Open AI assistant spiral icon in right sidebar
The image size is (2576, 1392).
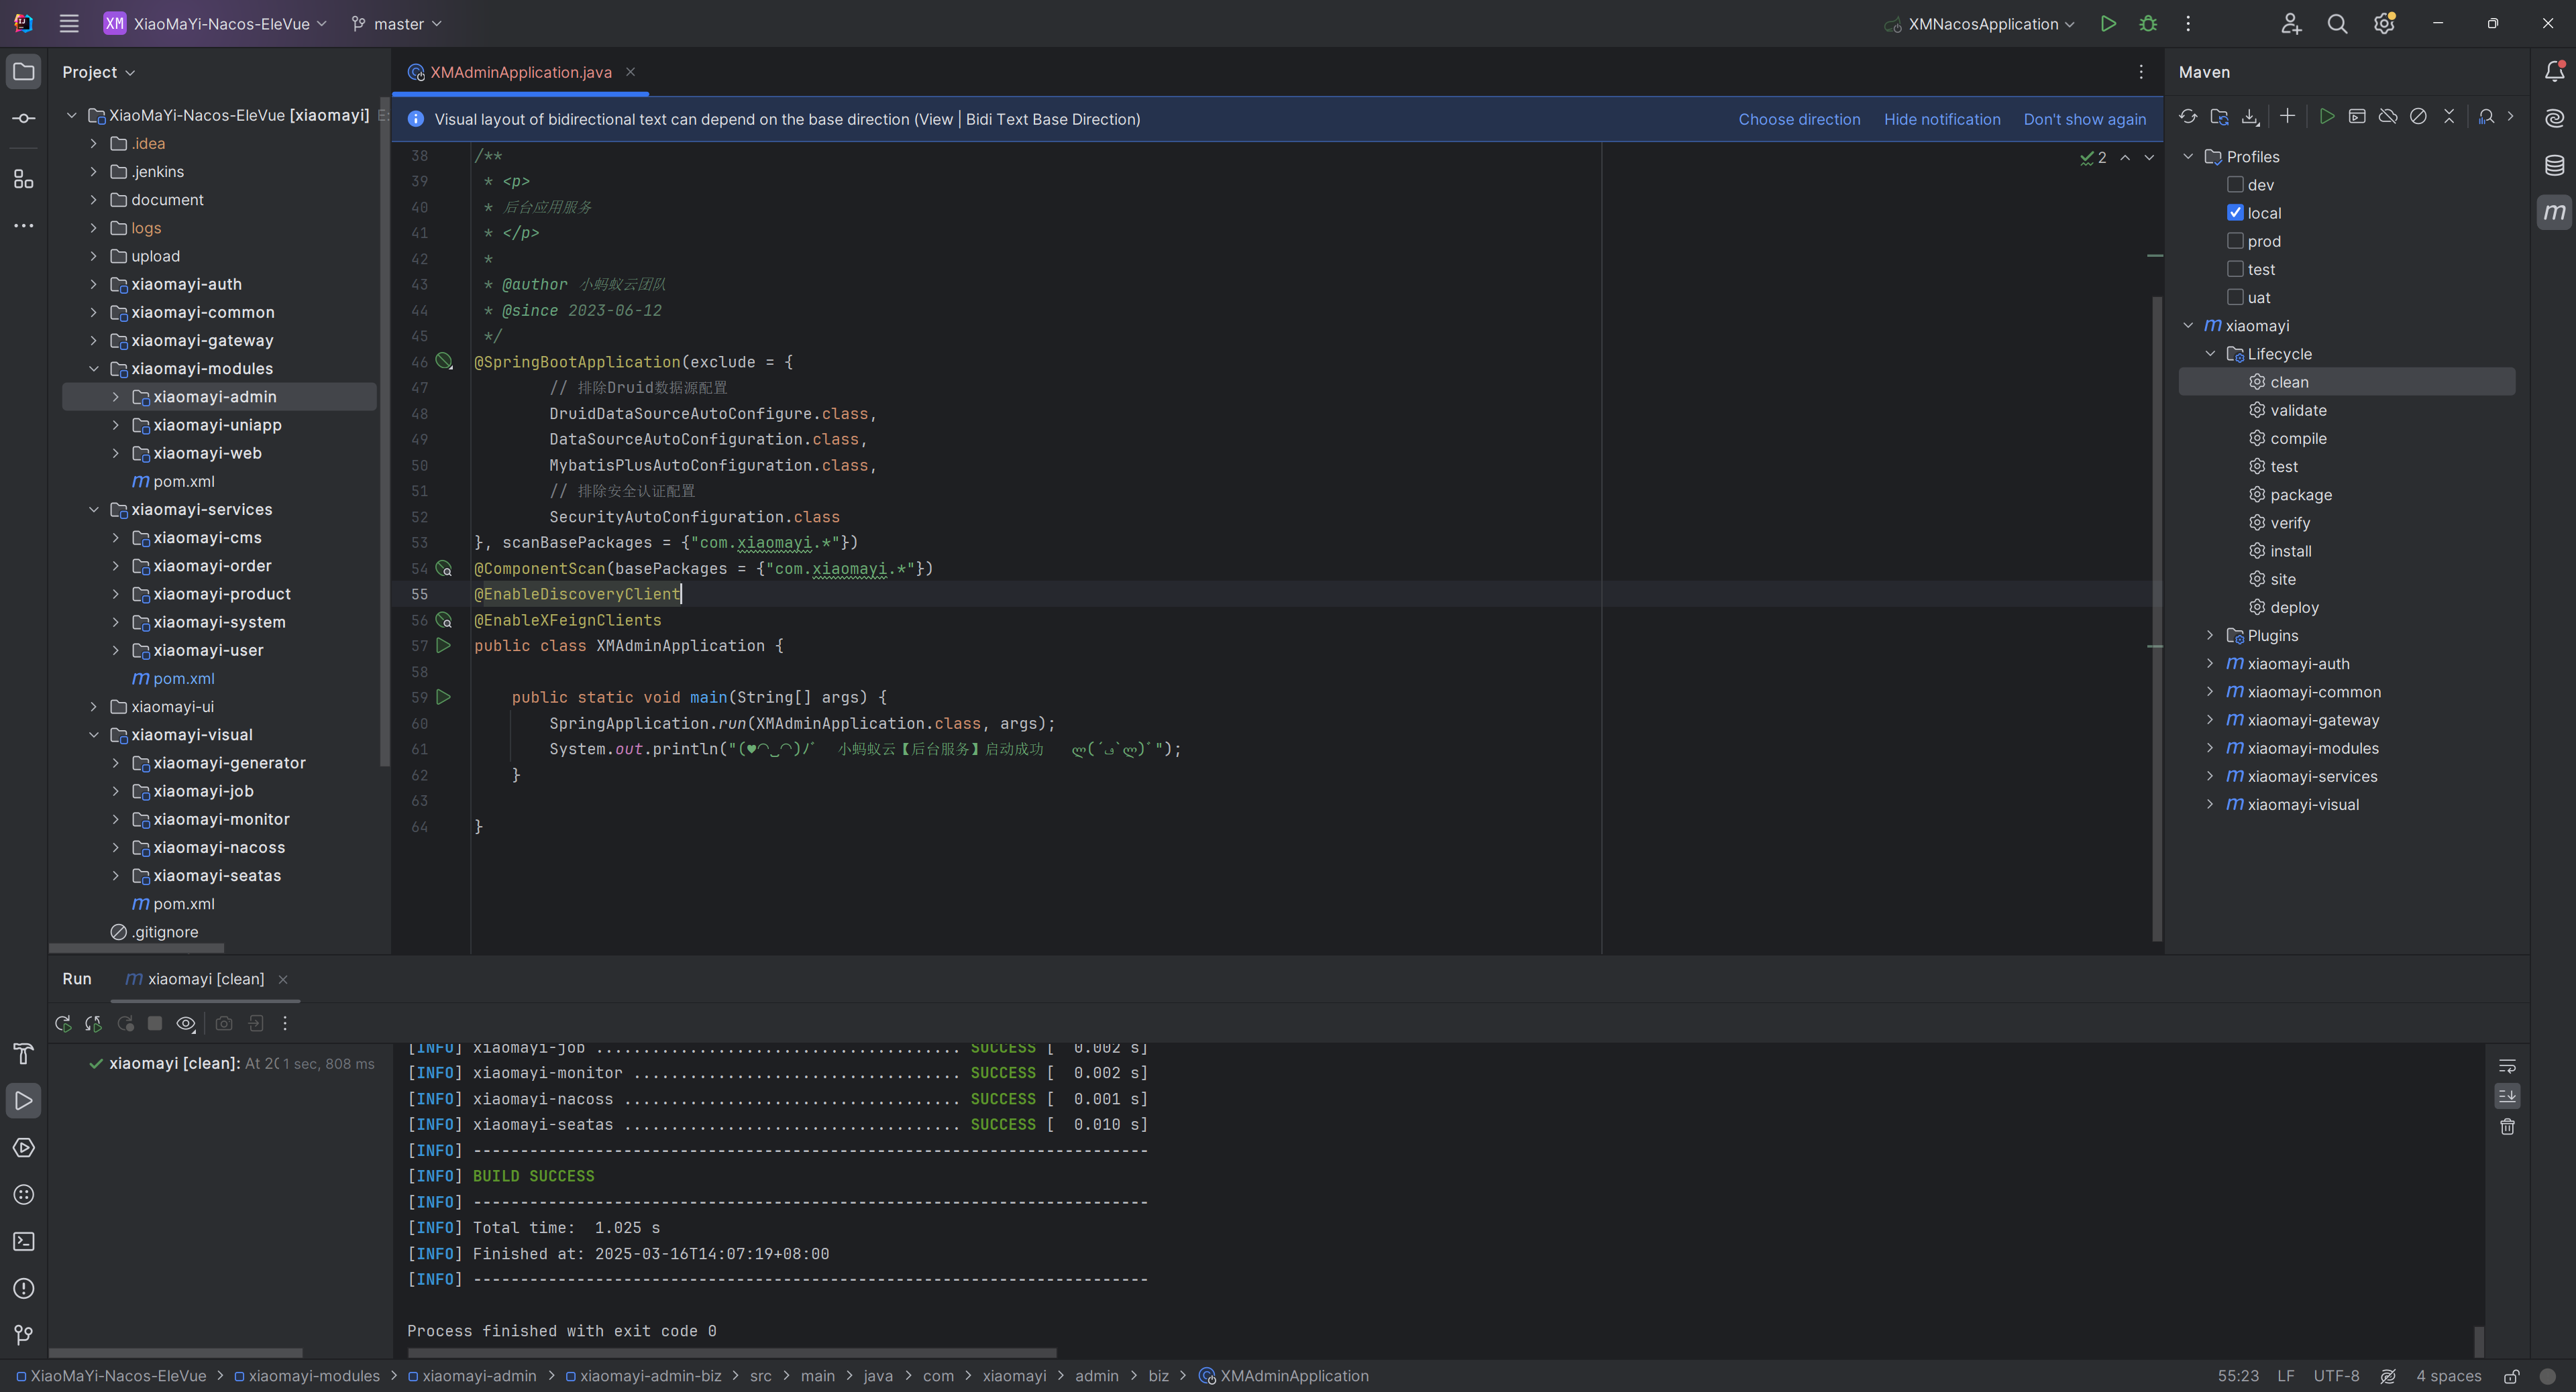click(x=2554, y=119)
